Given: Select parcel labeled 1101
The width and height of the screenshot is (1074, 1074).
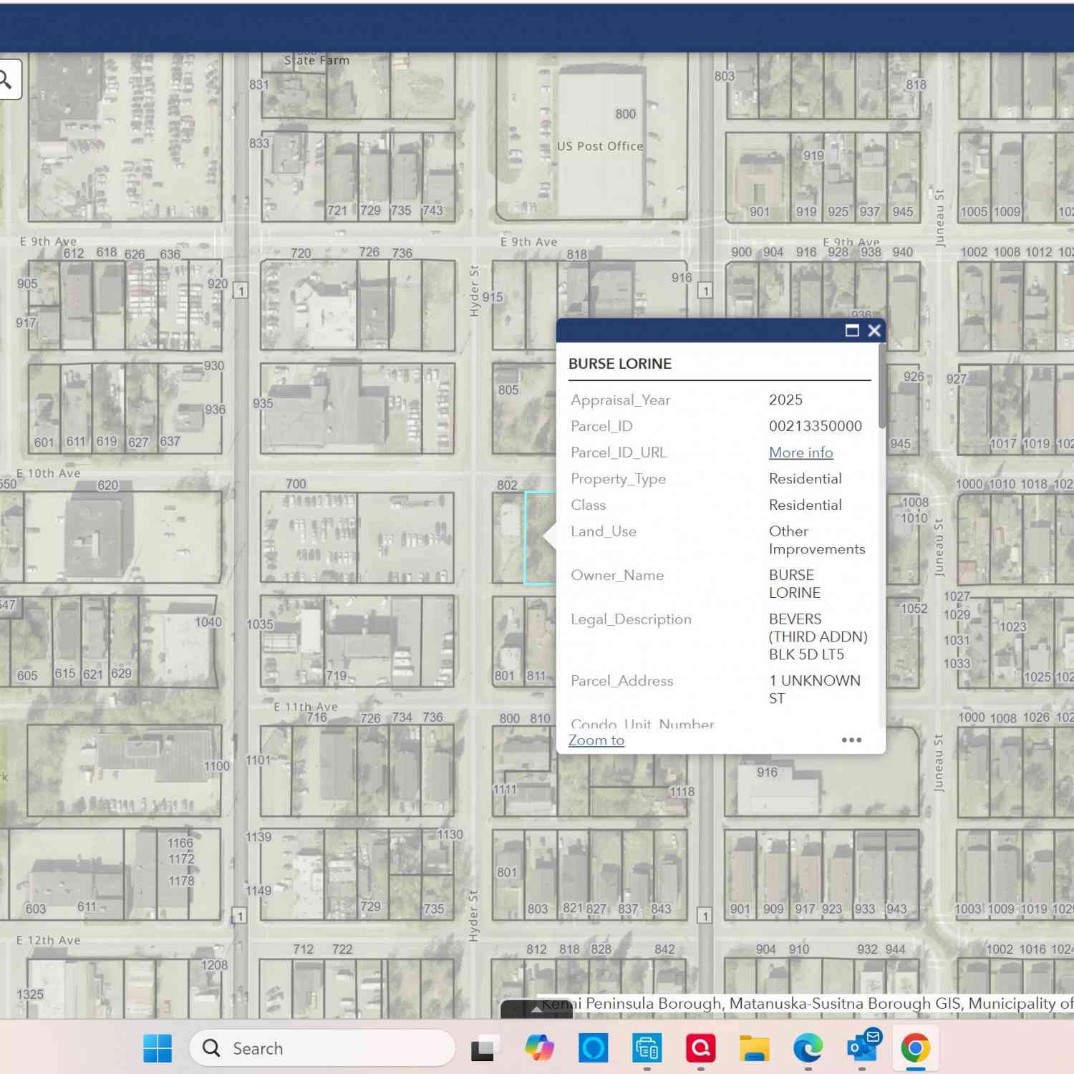Looking at the screenshot, I should point(258,760).
